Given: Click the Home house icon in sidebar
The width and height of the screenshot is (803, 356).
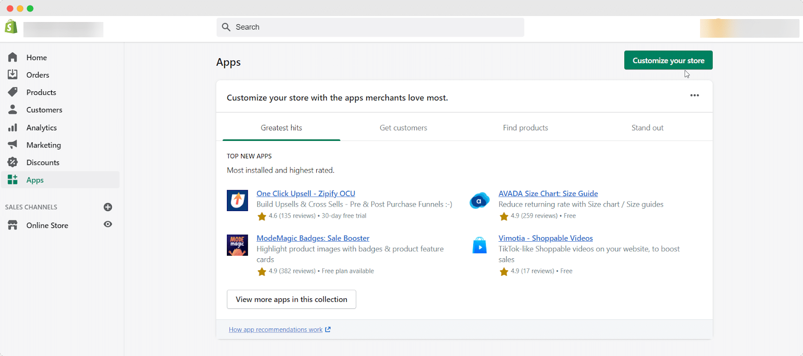Looking at the screenshot, I should click(x=13, y=57).
